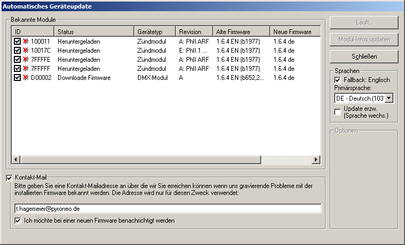Image resolution: width=405 pixels, height=245 pixels.
Task: Click the 'DMX-Modul' device type cell
Action: pos(152,77)
